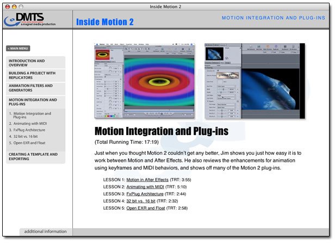The width and height of the screenshot is (335, 243).
Task: Click the (TRT: 2:58) duration text
Action: pos(177,208)
